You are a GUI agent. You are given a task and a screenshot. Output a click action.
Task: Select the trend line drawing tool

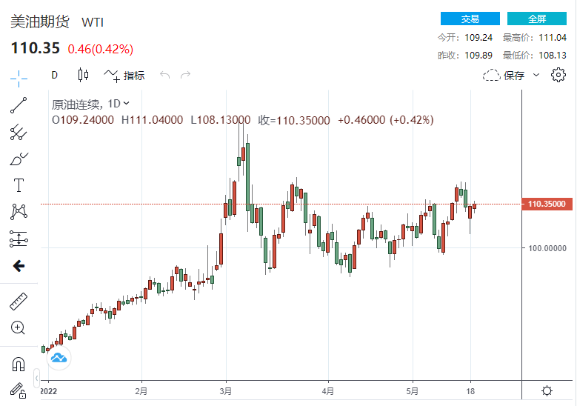pos(19,104)
